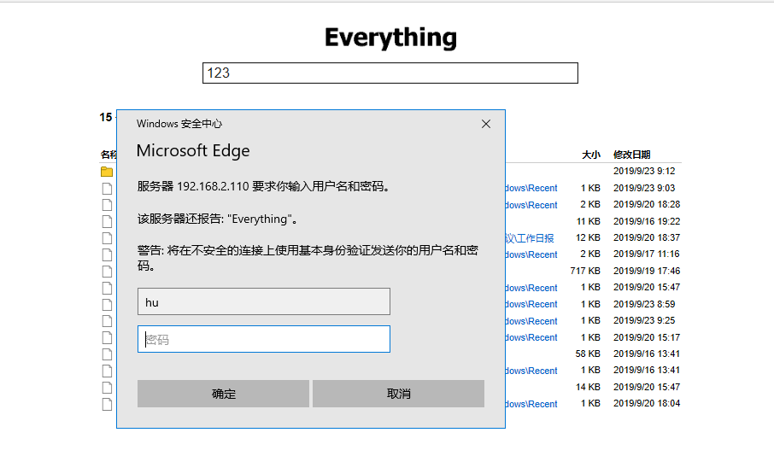Click the Everything page heading

point(390,38)
